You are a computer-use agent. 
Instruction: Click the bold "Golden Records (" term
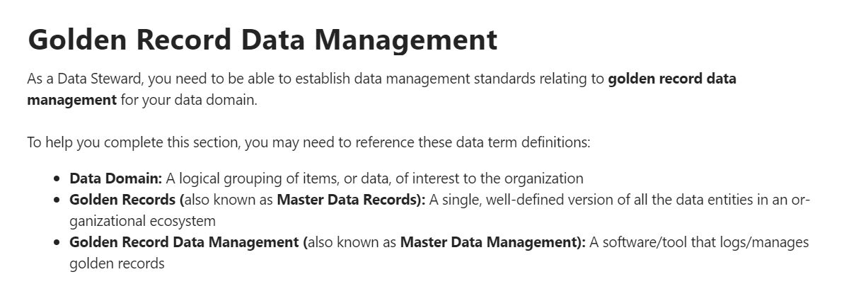point(126,200)
